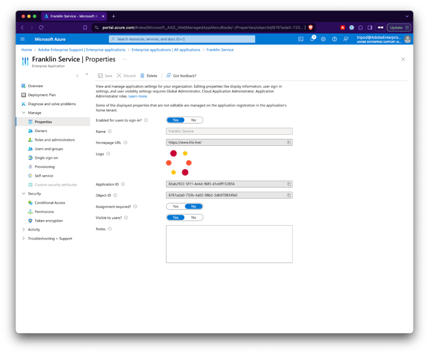Set Visible to users to Yes

click(x=176, y=217)
